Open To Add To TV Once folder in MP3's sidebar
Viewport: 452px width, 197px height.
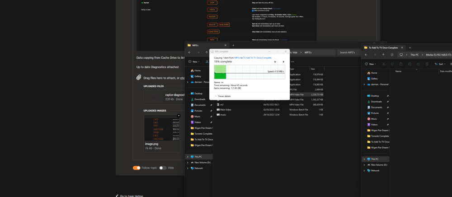202,140
